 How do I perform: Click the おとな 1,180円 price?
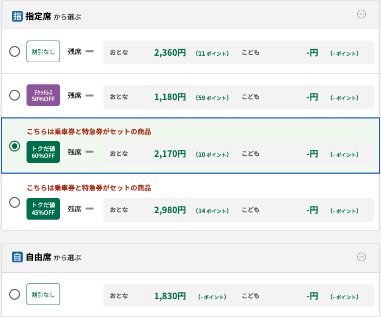click(x=170, y=97)
